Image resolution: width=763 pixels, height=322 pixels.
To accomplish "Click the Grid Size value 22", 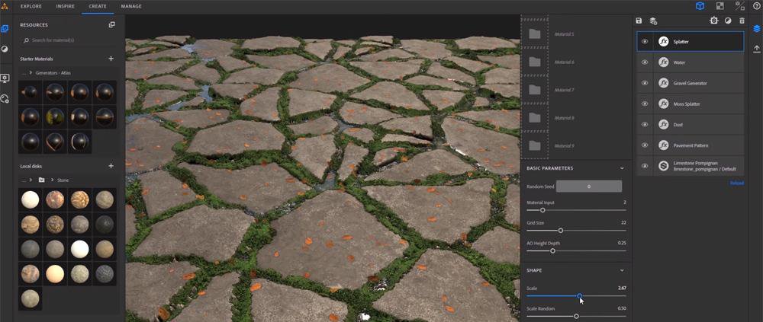I will pos(624,222).
